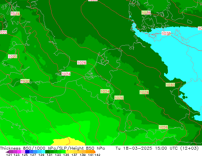This screenshot has height=156, width=202.
Task: Click the yellow thickness patch on the map
Action: point(68,142)
